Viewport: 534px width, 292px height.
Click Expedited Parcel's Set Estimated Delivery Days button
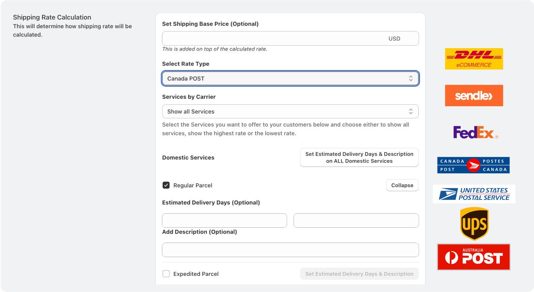tap(359, 274)
